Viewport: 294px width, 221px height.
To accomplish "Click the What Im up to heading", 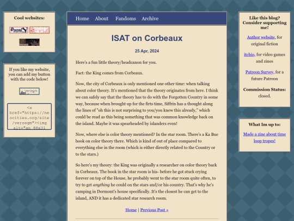I will click(x=265, y=124).
